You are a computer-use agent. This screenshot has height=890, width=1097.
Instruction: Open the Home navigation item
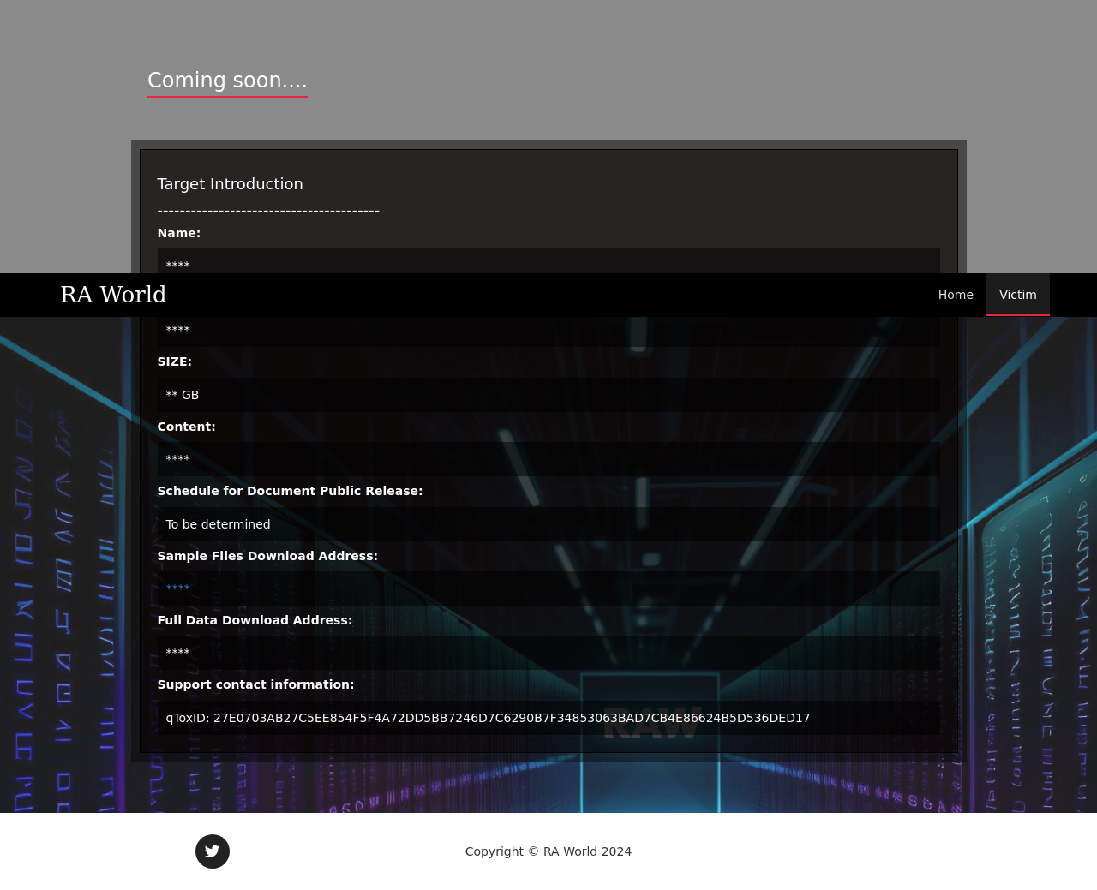[x=956, y=295]
